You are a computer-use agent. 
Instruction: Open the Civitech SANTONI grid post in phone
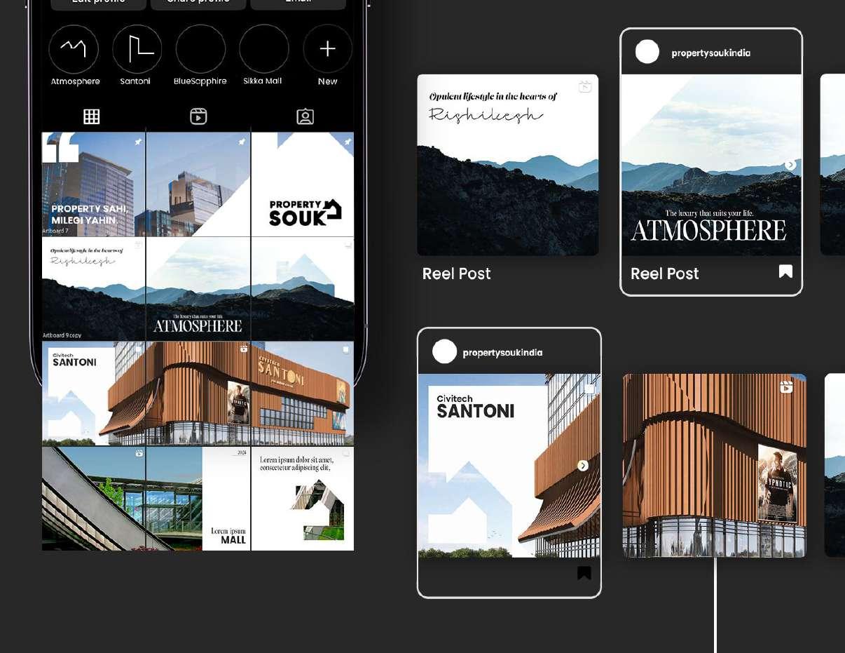pyautogui.click(x=93, y=393)
